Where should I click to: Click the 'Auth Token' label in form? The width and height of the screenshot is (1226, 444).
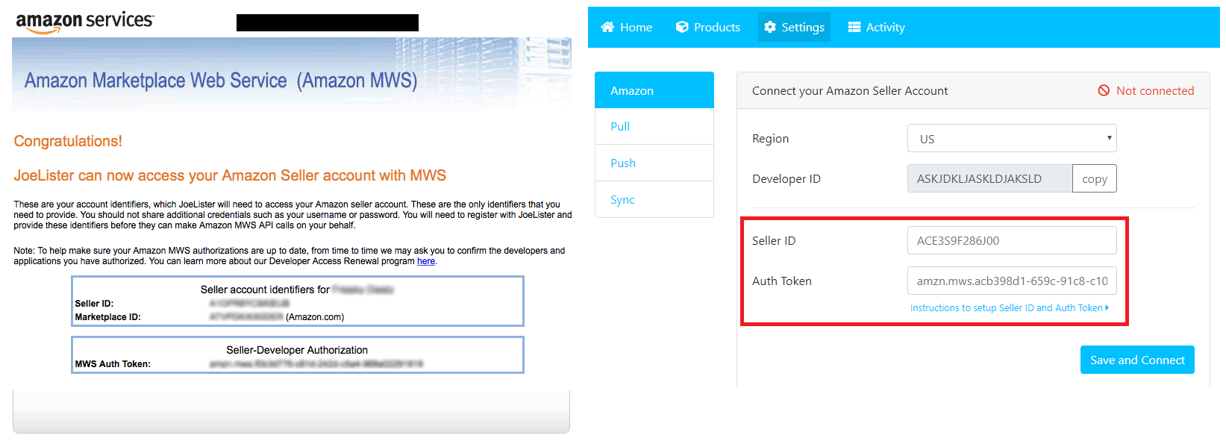click(x=782, y=281)
